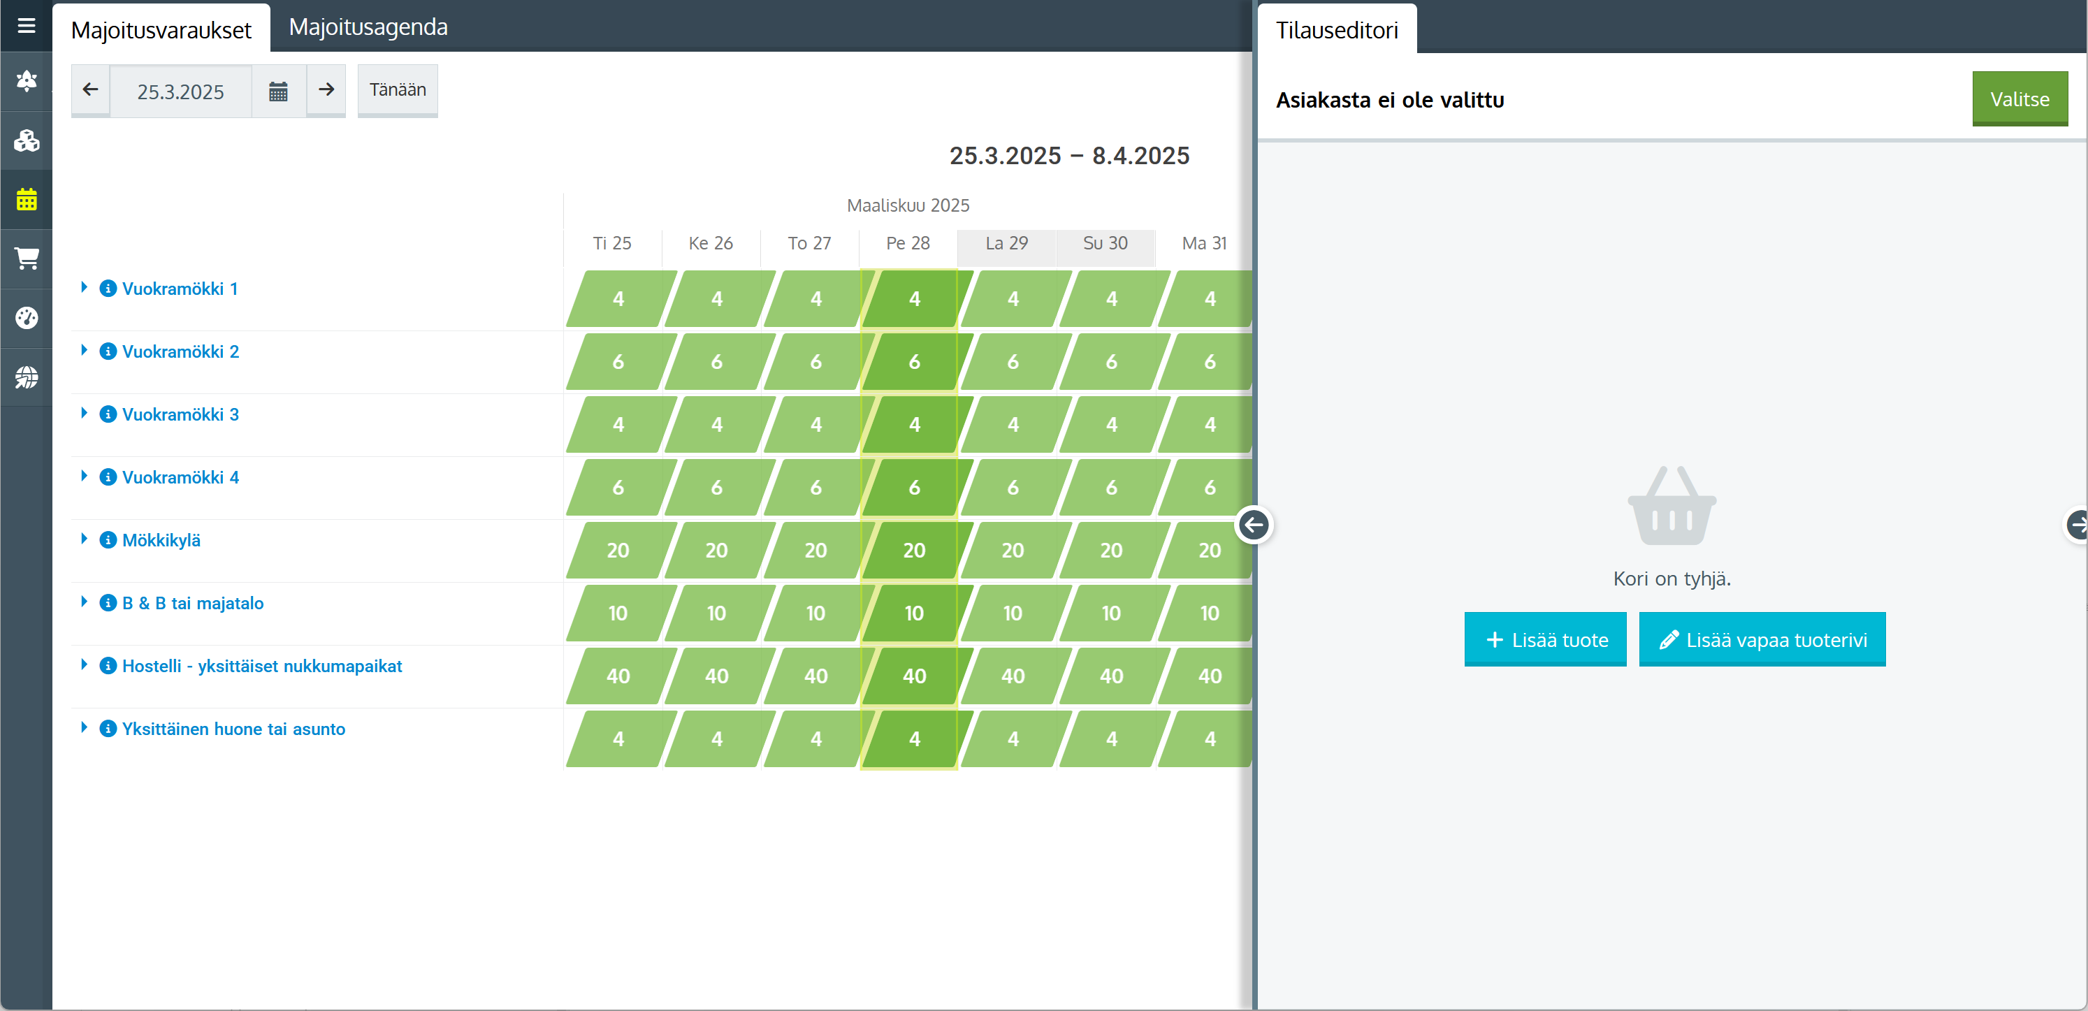Show info for Hostelli row
2088x1011 pixels.
[x=108, y=667]
